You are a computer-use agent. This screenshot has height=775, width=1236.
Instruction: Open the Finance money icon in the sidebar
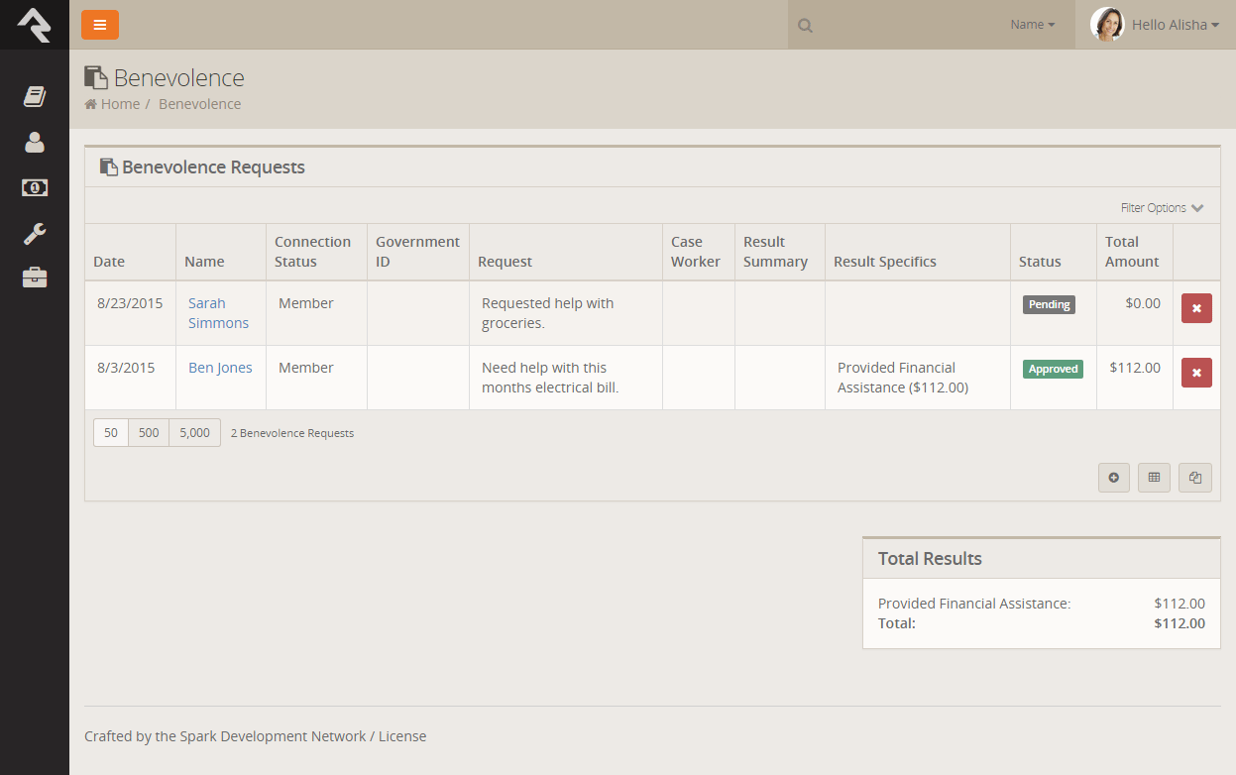point(35,187)
